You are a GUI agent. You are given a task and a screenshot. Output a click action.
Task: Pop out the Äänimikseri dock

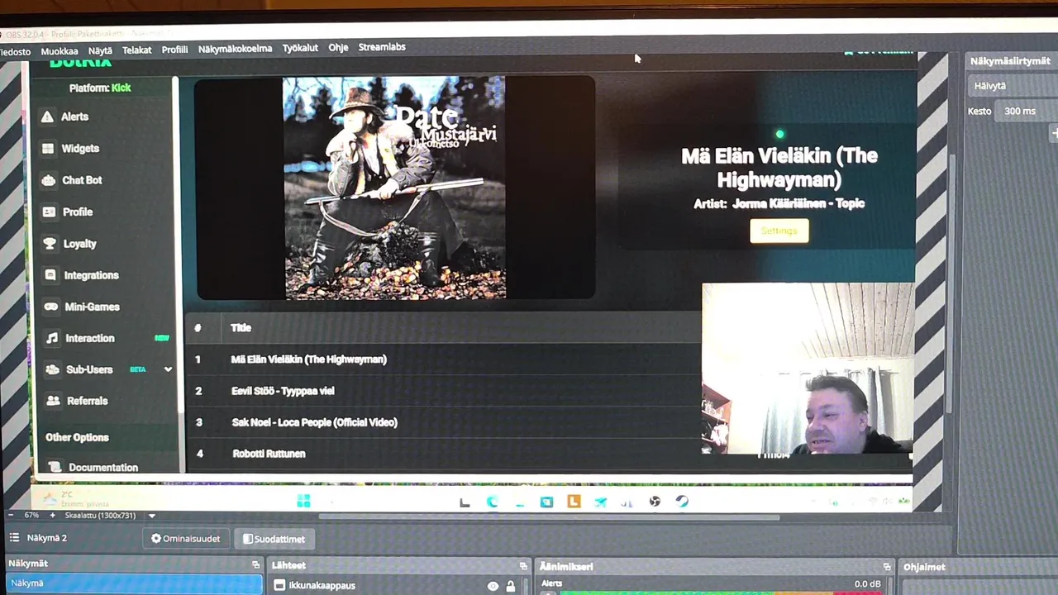coord(887,567)
